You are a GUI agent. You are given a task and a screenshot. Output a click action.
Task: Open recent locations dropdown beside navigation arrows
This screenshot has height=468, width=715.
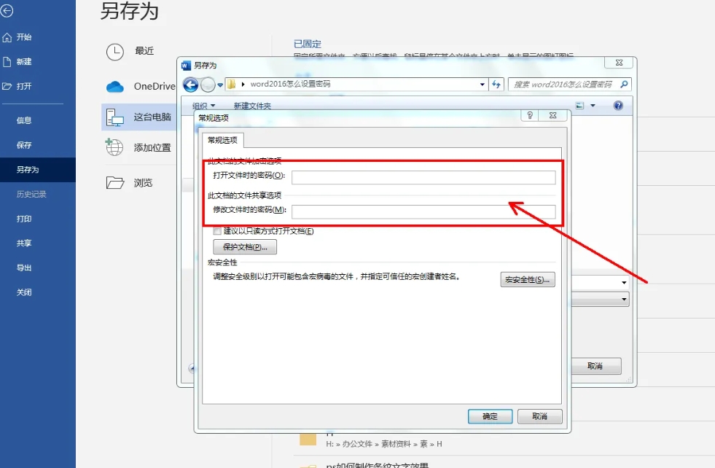(x=220, y=85)
